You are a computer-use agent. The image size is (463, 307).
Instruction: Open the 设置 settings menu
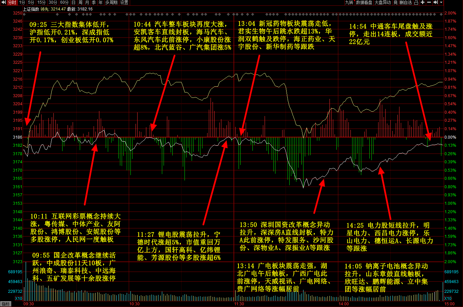[124, 2]
